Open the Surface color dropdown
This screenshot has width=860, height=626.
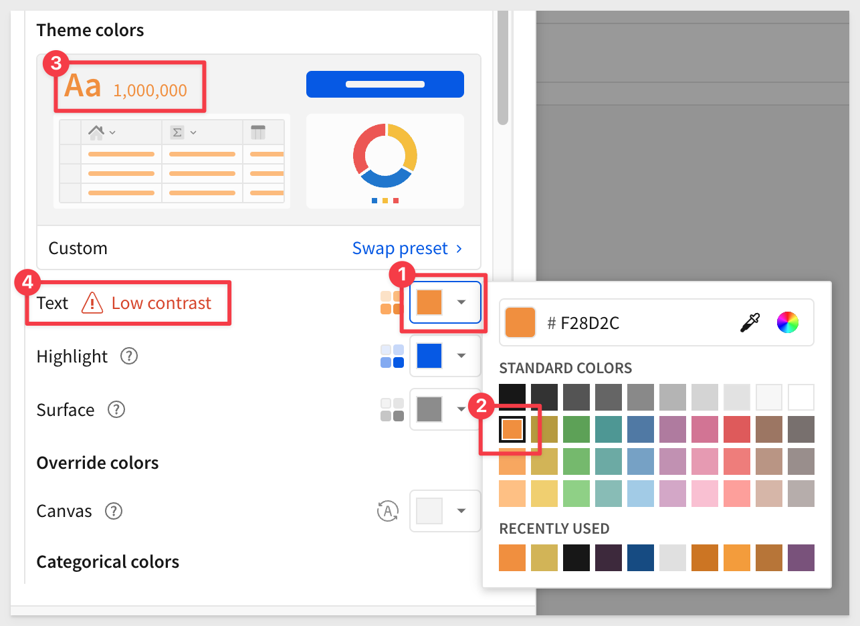pos(445,409)
